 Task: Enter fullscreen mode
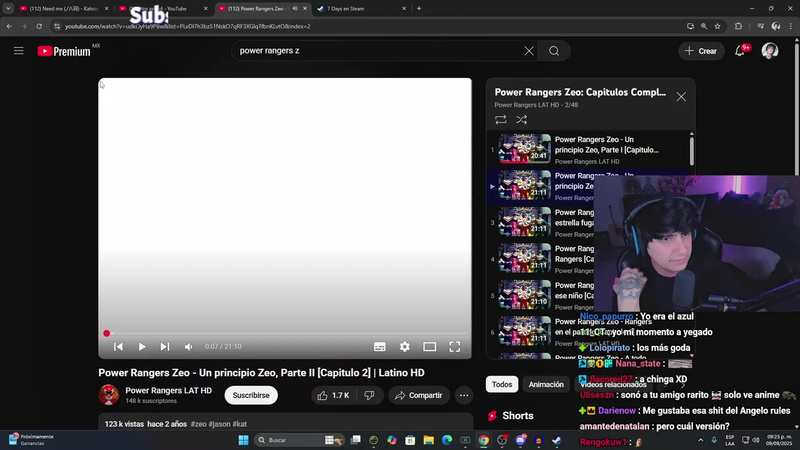pyautogui.click(x=454, y=346)
